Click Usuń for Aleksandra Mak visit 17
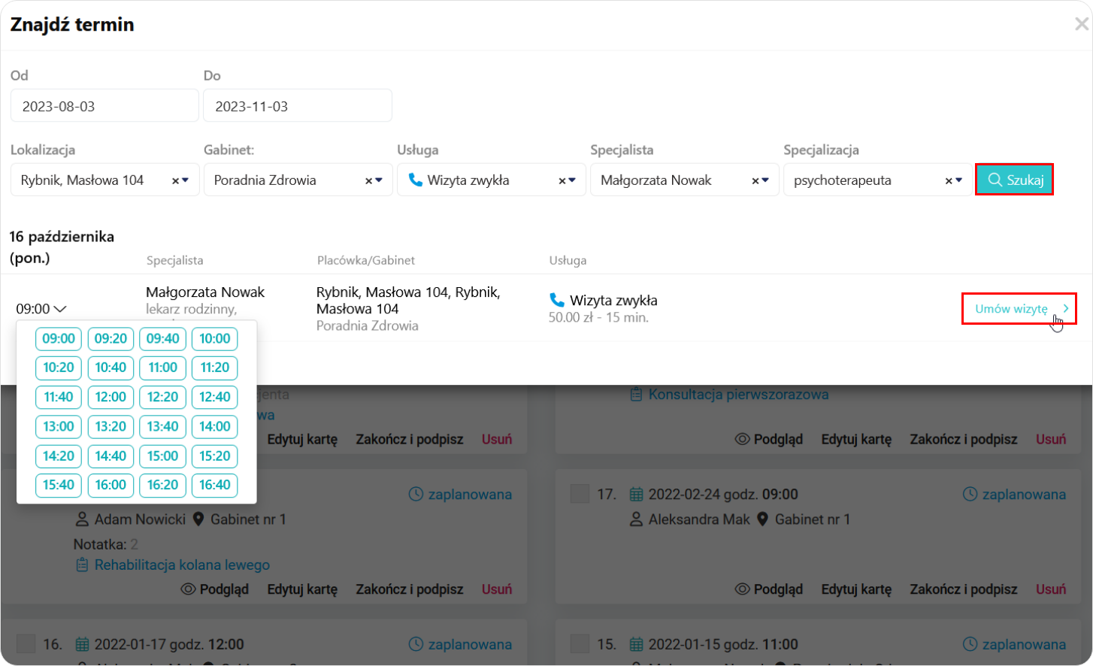 [x=1051, y=589]
